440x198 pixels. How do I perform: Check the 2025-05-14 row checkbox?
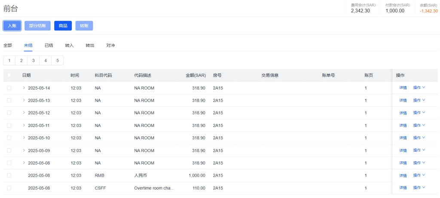(x=9, y=88)
